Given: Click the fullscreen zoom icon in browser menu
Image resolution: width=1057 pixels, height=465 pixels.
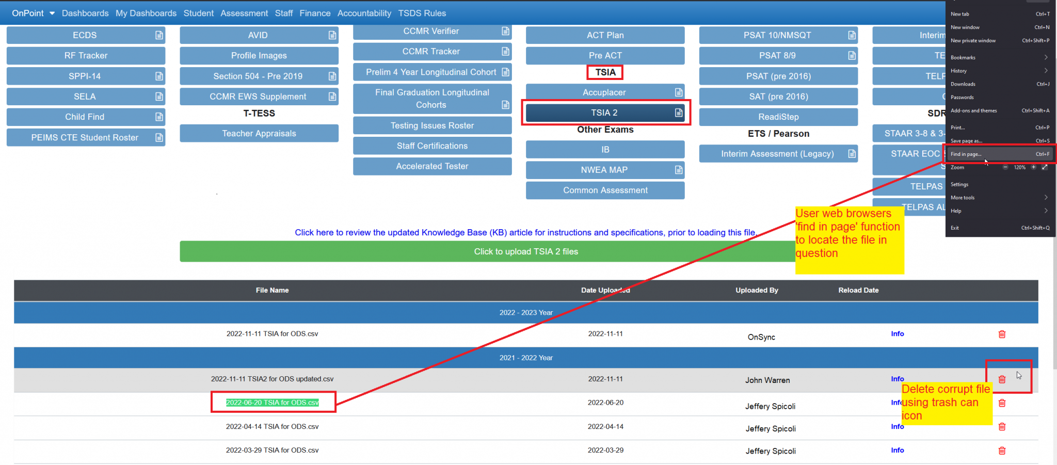Looking at the screenshot, I should click(1045, 167).
